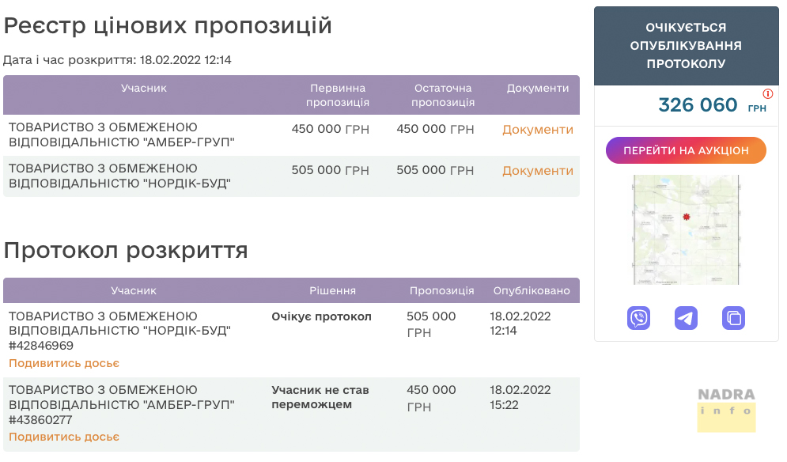Select the Опубліковано column header
Image resolution: width=787 pixels, height=462 pixels.
[531, 290]
